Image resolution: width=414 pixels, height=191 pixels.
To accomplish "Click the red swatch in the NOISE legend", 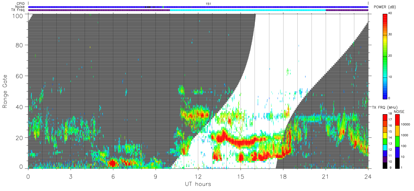I will (x=397, y=120).
